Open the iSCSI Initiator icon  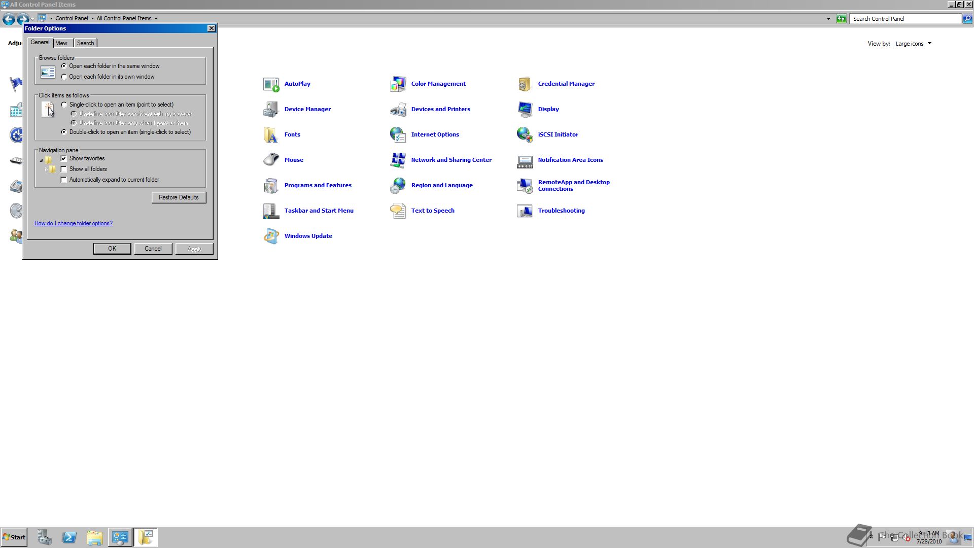[x=525, y=135]
